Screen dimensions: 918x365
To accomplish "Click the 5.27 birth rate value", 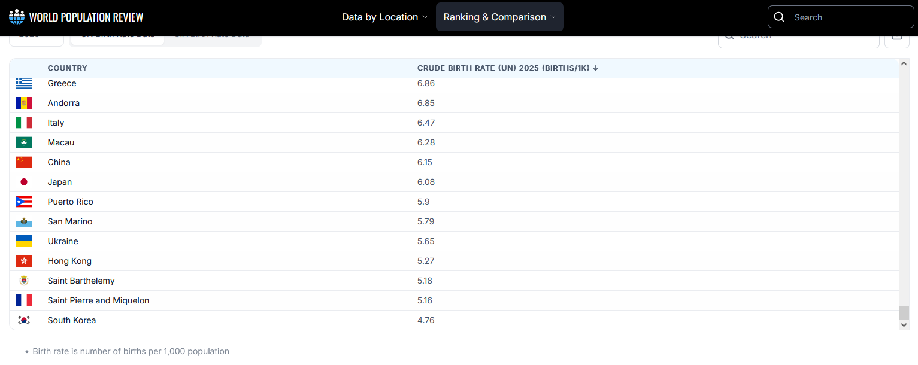I will pos(426,261).
